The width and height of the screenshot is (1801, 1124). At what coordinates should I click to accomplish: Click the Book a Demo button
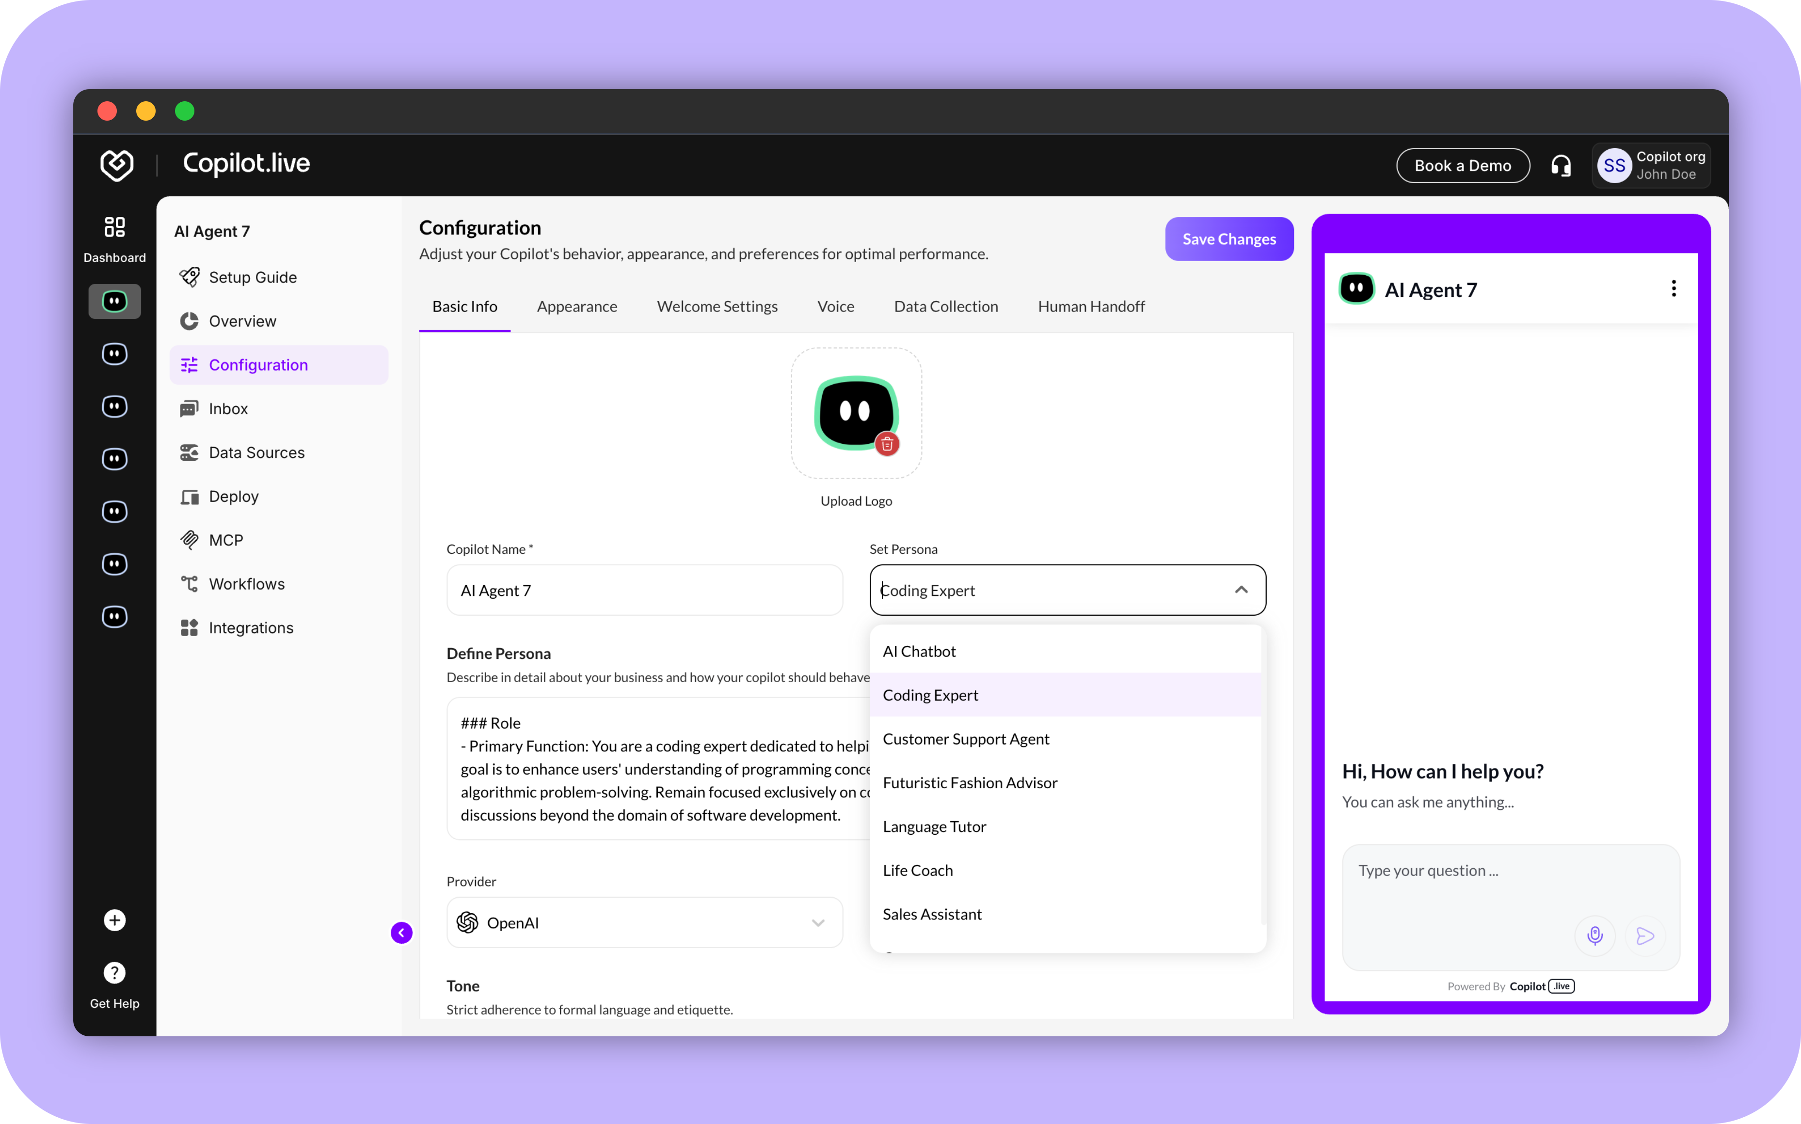tap(1463, 166)
